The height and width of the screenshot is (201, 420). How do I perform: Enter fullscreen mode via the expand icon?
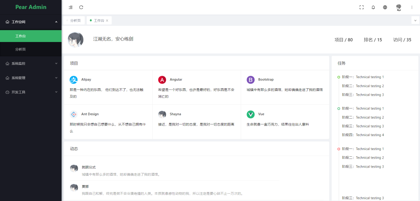pos(362,7)
